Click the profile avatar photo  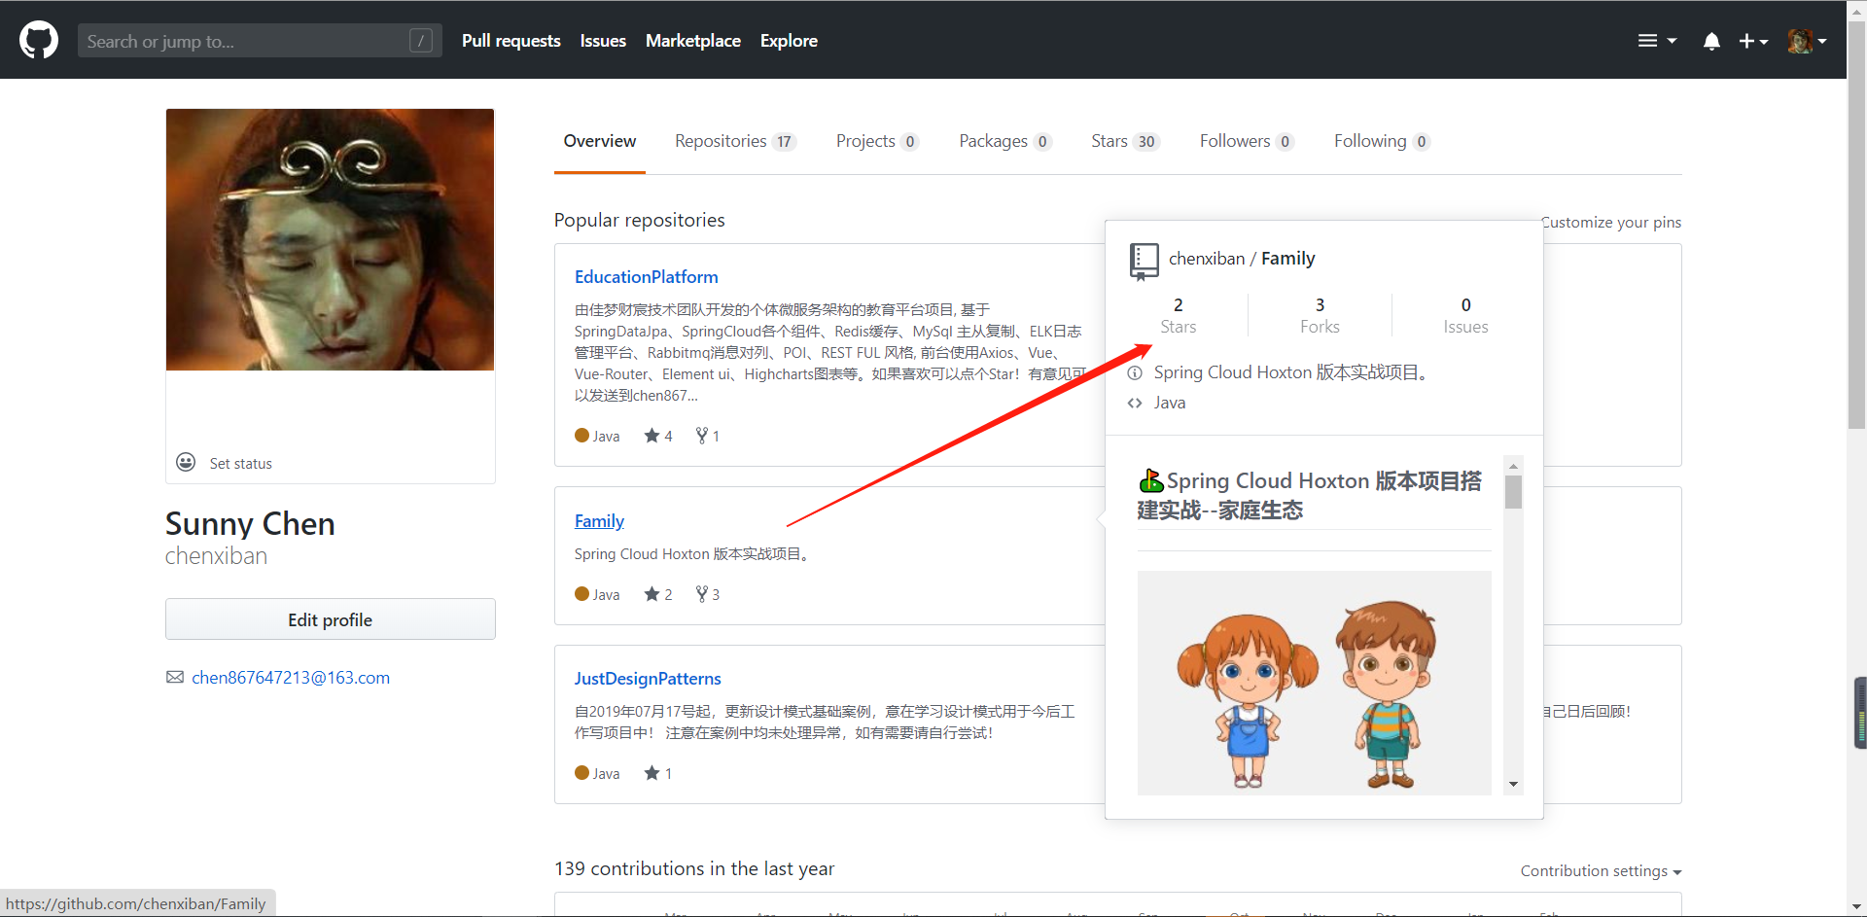click(330, 239)
